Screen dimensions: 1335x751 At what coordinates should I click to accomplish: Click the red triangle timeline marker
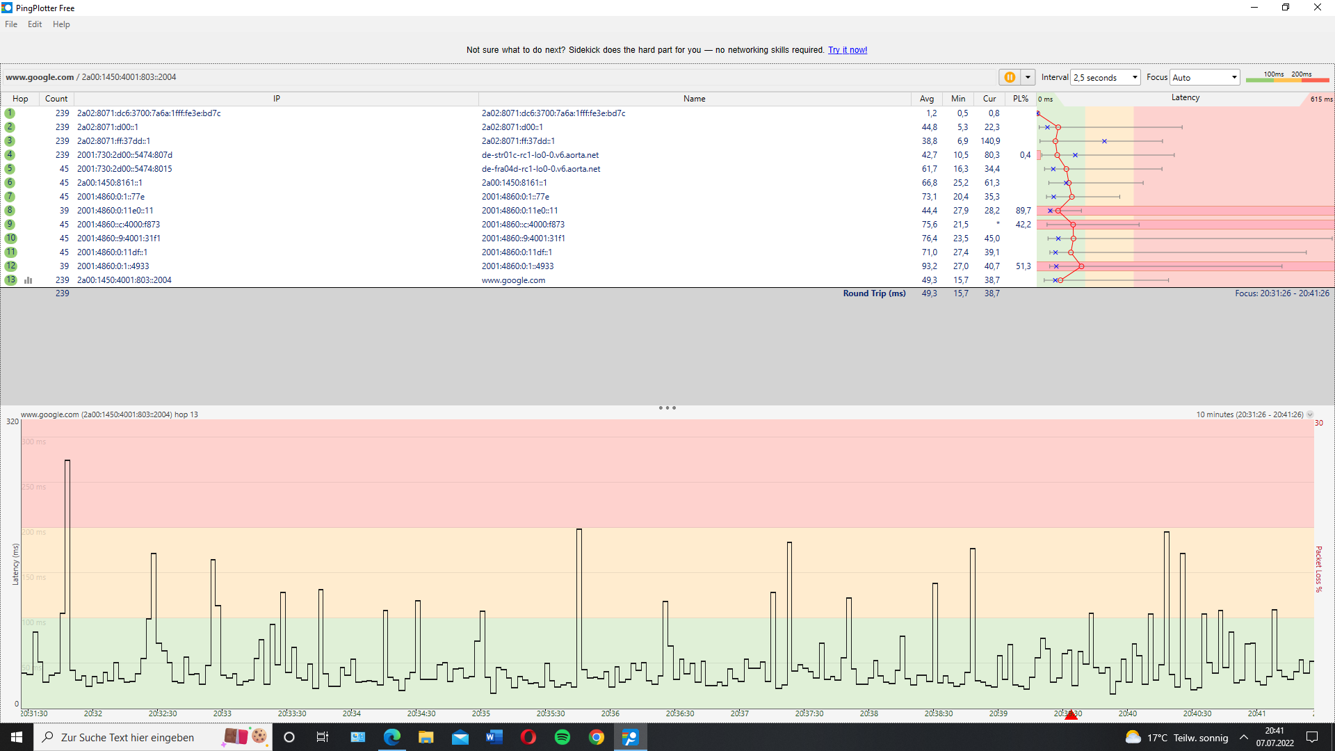tap(1071, 715)
